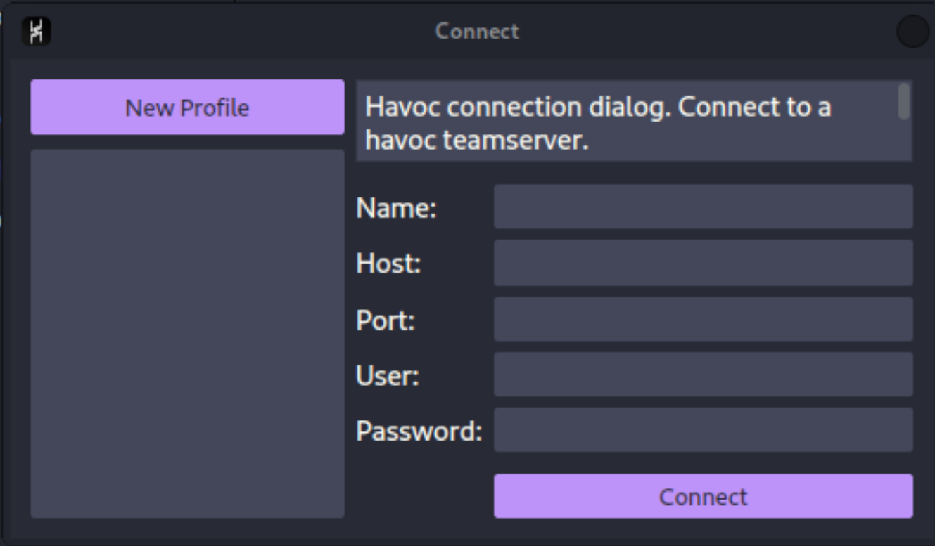Click the 'Password:' field label
The width and height of the screenshot is (935, 546).
tap(419, 431)
